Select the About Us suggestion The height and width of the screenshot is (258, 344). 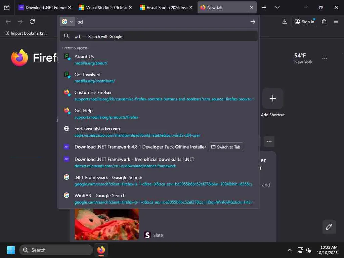(x=159, y=60)
